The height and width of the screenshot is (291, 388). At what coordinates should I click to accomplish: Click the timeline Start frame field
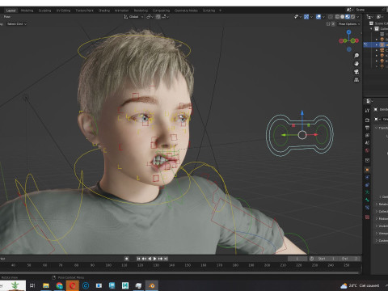coord(327,259)
